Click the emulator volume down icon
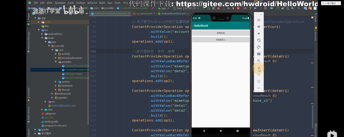 (x=259, y=34)
